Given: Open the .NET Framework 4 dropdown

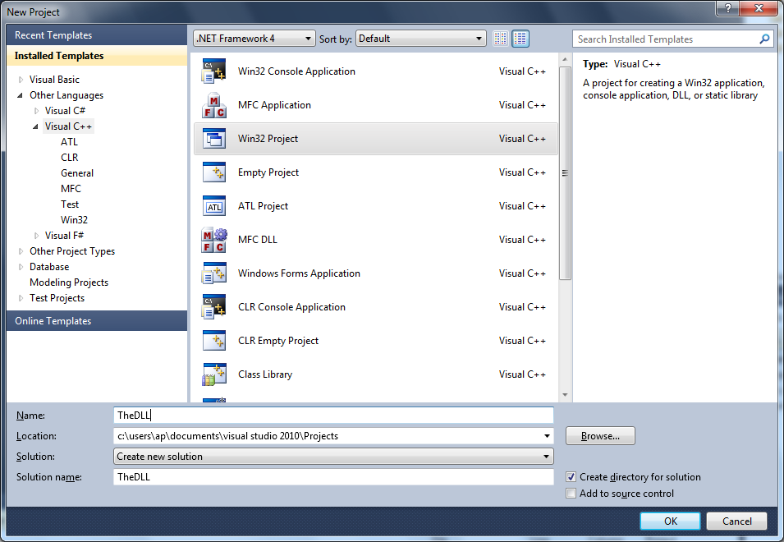Looking at the screenshot, I should pos(254,39).
